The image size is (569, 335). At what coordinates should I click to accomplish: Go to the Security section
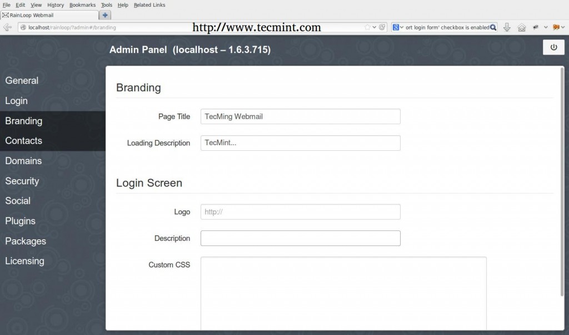[x=22, y=181]
